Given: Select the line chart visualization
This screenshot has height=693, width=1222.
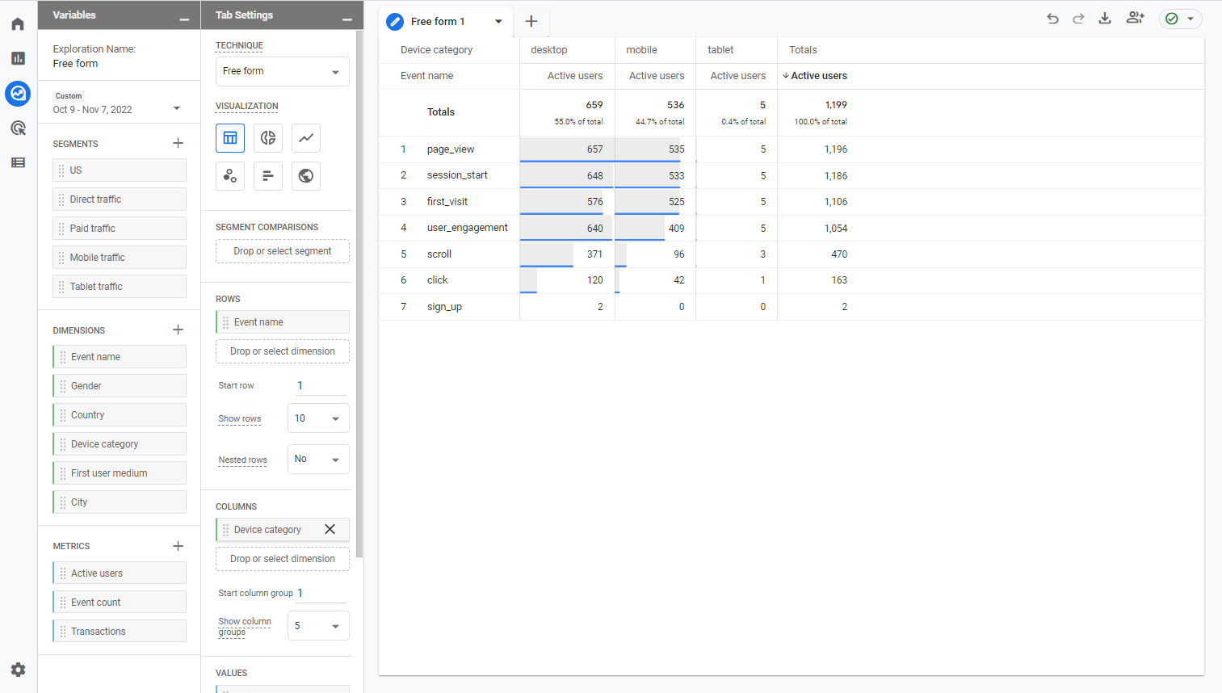Looking at the screenshot, I should (x=306, y=138).
